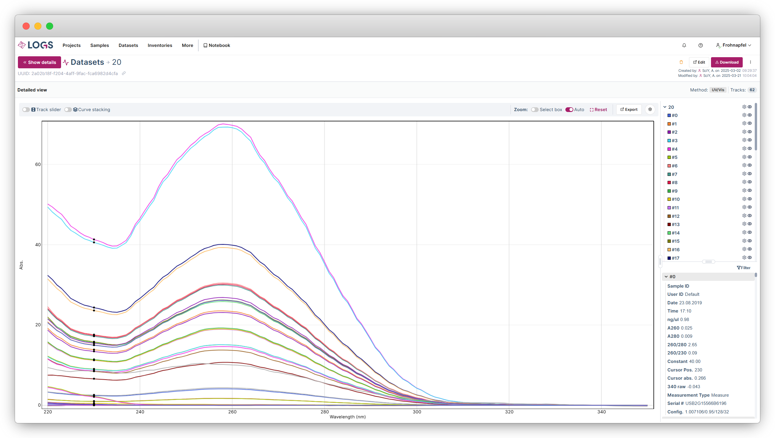
Task: Open the Samples menu
Action: click(100, 45)
